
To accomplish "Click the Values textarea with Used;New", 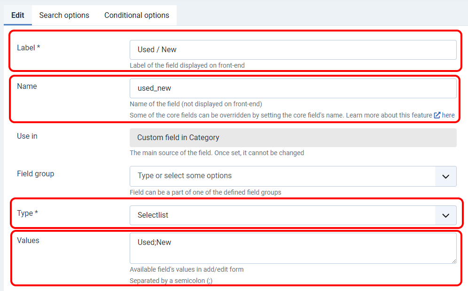I will (x=293, y=248).
